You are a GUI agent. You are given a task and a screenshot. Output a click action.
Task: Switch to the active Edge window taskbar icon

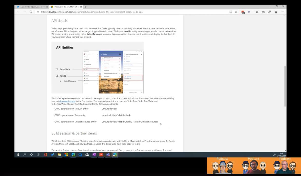tap(115, 155)
